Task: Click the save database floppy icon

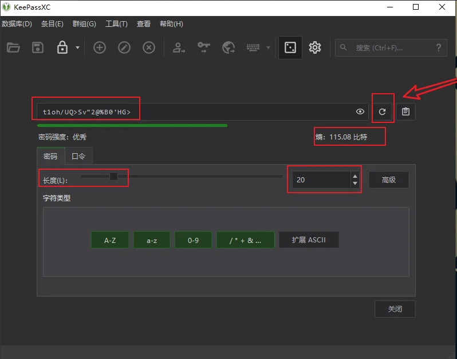Action: [x=38, y=47]
